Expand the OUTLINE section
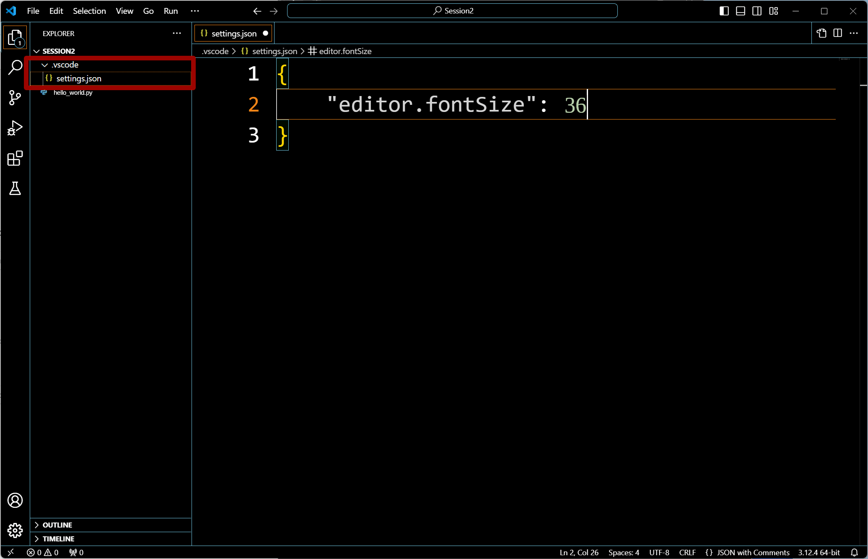868x559 pixels. click(x=57, y=525)
